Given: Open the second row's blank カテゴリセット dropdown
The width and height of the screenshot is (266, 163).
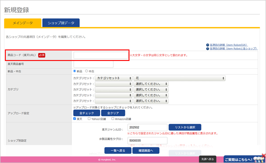Looking at the screenshot, I should point(113,84).
